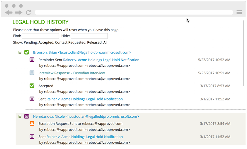
Task: Click the green check status toggle for Bronson, Brian
Action: [x=27, y=52]
